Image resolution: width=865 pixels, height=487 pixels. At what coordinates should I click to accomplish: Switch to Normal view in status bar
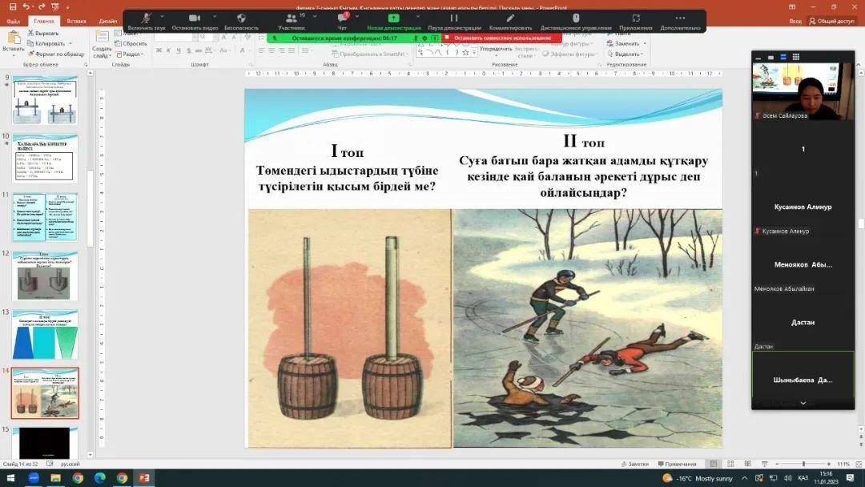pos(714,465)
